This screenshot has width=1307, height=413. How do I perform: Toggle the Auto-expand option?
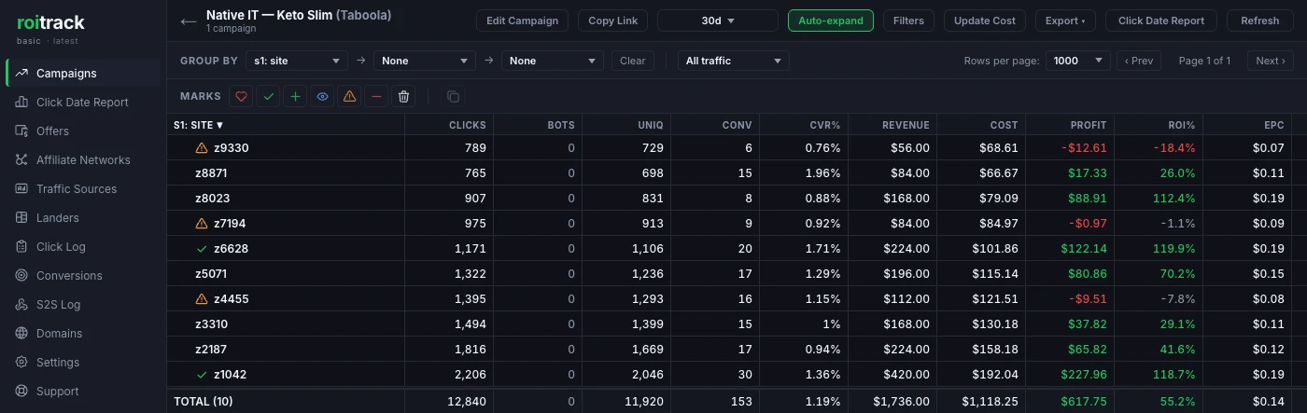click(831, 21)
